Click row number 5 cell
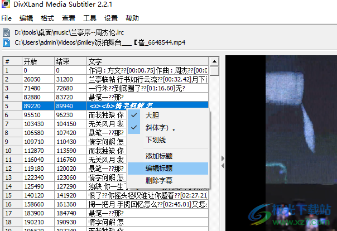The height and width of the screenshot is (231, 337). tap(12, 106)
